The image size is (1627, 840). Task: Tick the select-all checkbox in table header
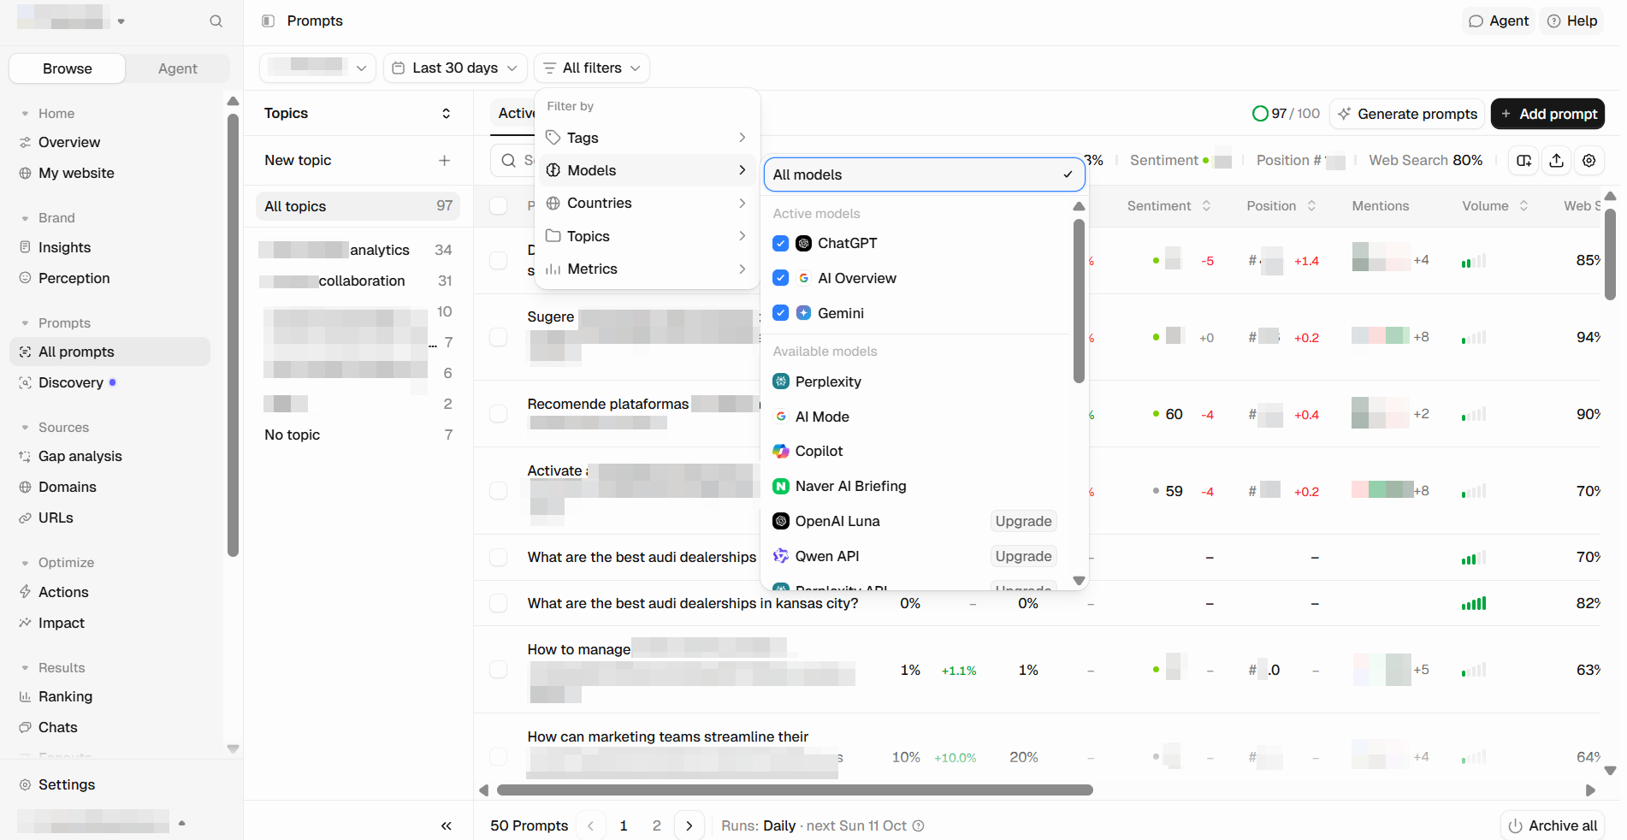coord(498,206)
